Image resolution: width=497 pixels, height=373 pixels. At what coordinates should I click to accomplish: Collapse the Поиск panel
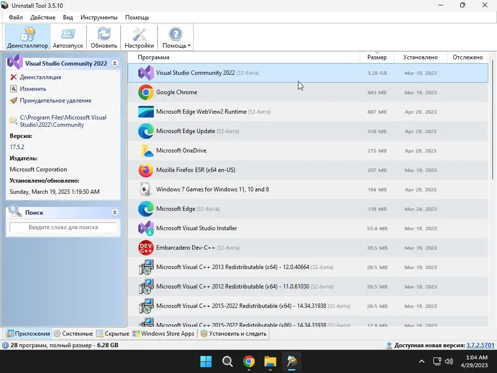115,213
